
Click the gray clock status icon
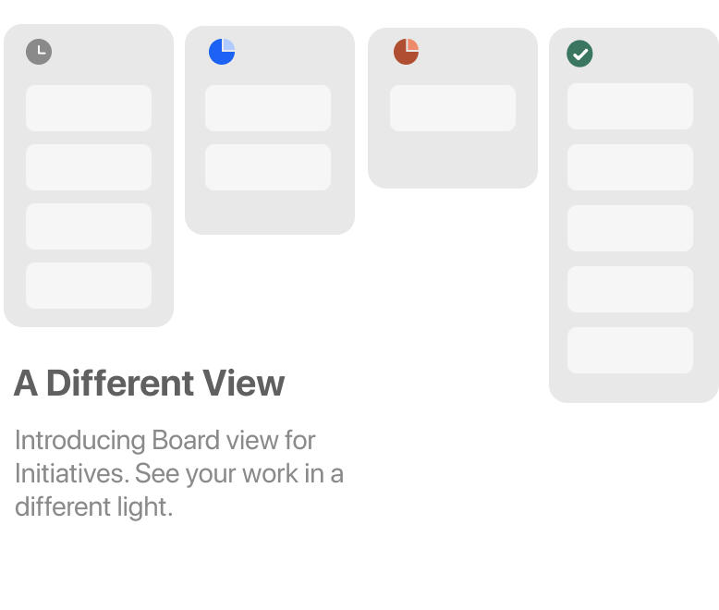click(39, 52)
